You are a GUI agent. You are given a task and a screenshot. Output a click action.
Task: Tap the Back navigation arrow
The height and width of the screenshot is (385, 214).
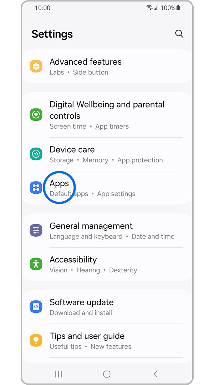pos(155,374)
